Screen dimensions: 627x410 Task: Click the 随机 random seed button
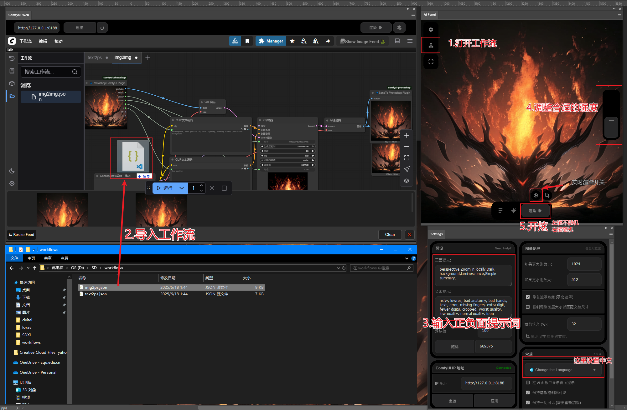(454, 347)
